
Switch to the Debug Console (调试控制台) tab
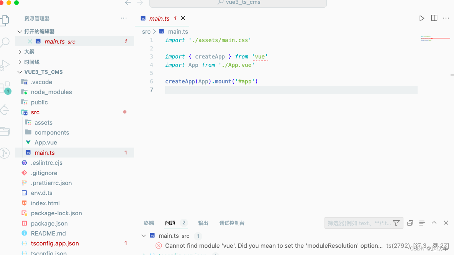(x=232, y=223)
